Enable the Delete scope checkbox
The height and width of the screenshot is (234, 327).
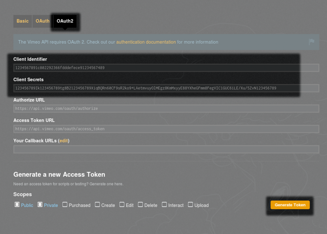click(x=140, y=204)
